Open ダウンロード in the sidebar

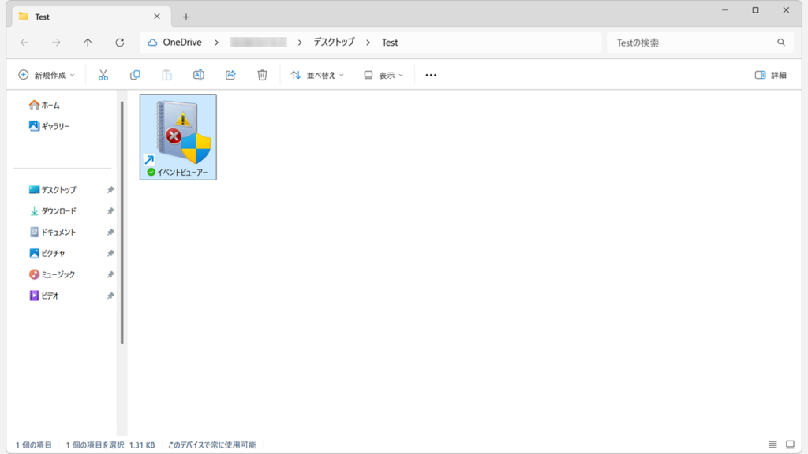58,211
